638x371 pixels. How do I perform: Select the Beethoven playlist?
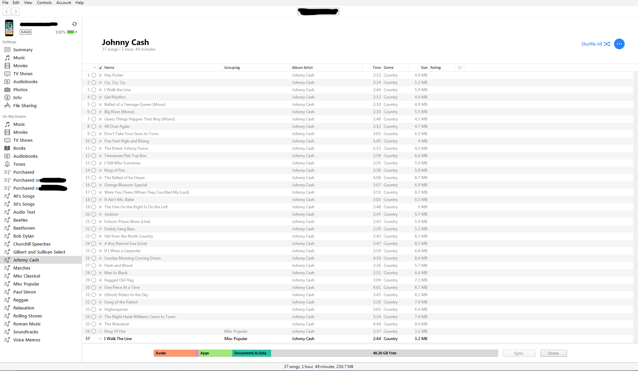[x=41, y=228]
